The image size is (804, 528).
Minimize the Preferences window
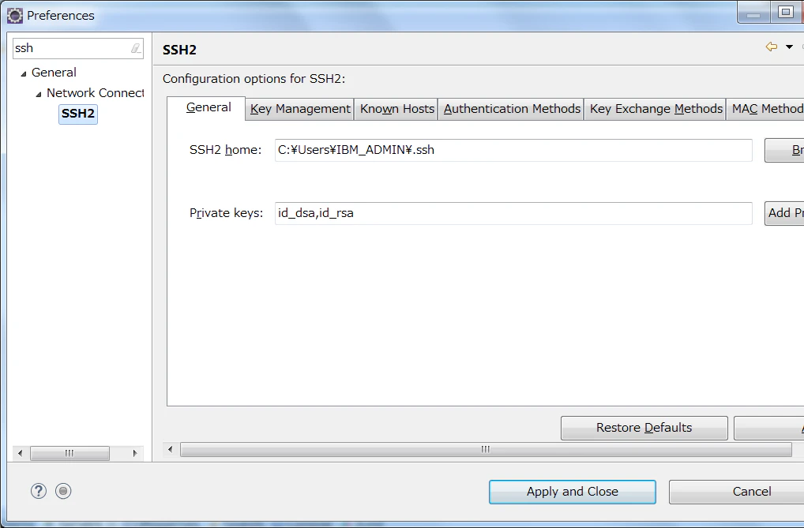tap(753, 13)
